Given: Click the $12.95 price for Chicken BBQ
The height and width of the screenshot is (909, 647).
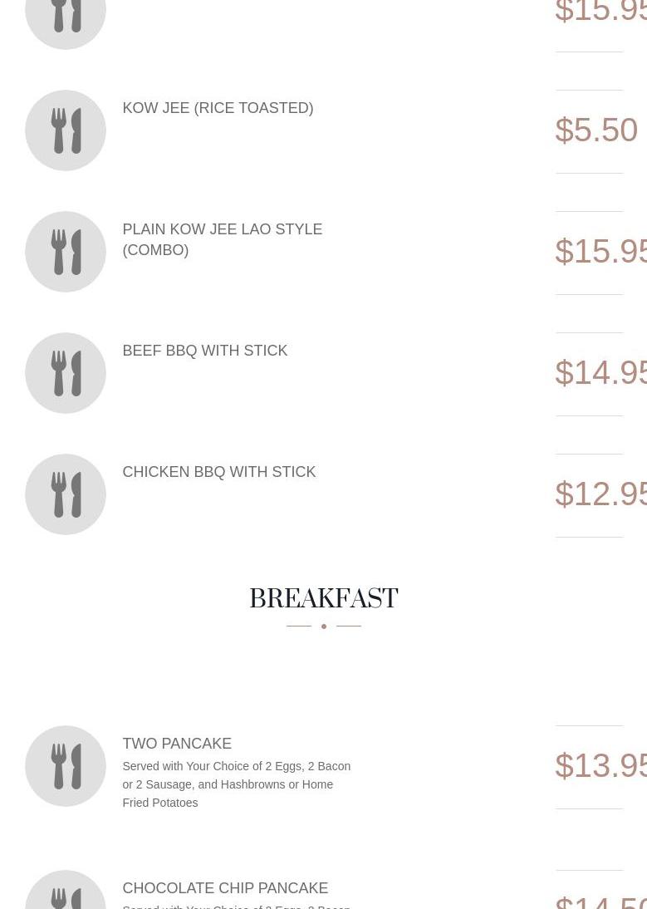Looking at the screenshot, I should [600, 494].
